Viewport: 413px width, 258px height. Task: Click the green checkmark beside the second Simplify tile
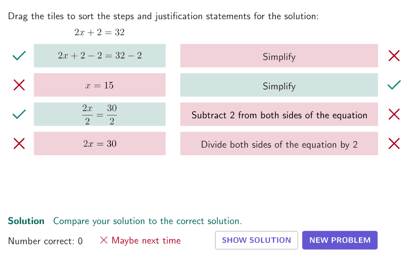(394, 85)
